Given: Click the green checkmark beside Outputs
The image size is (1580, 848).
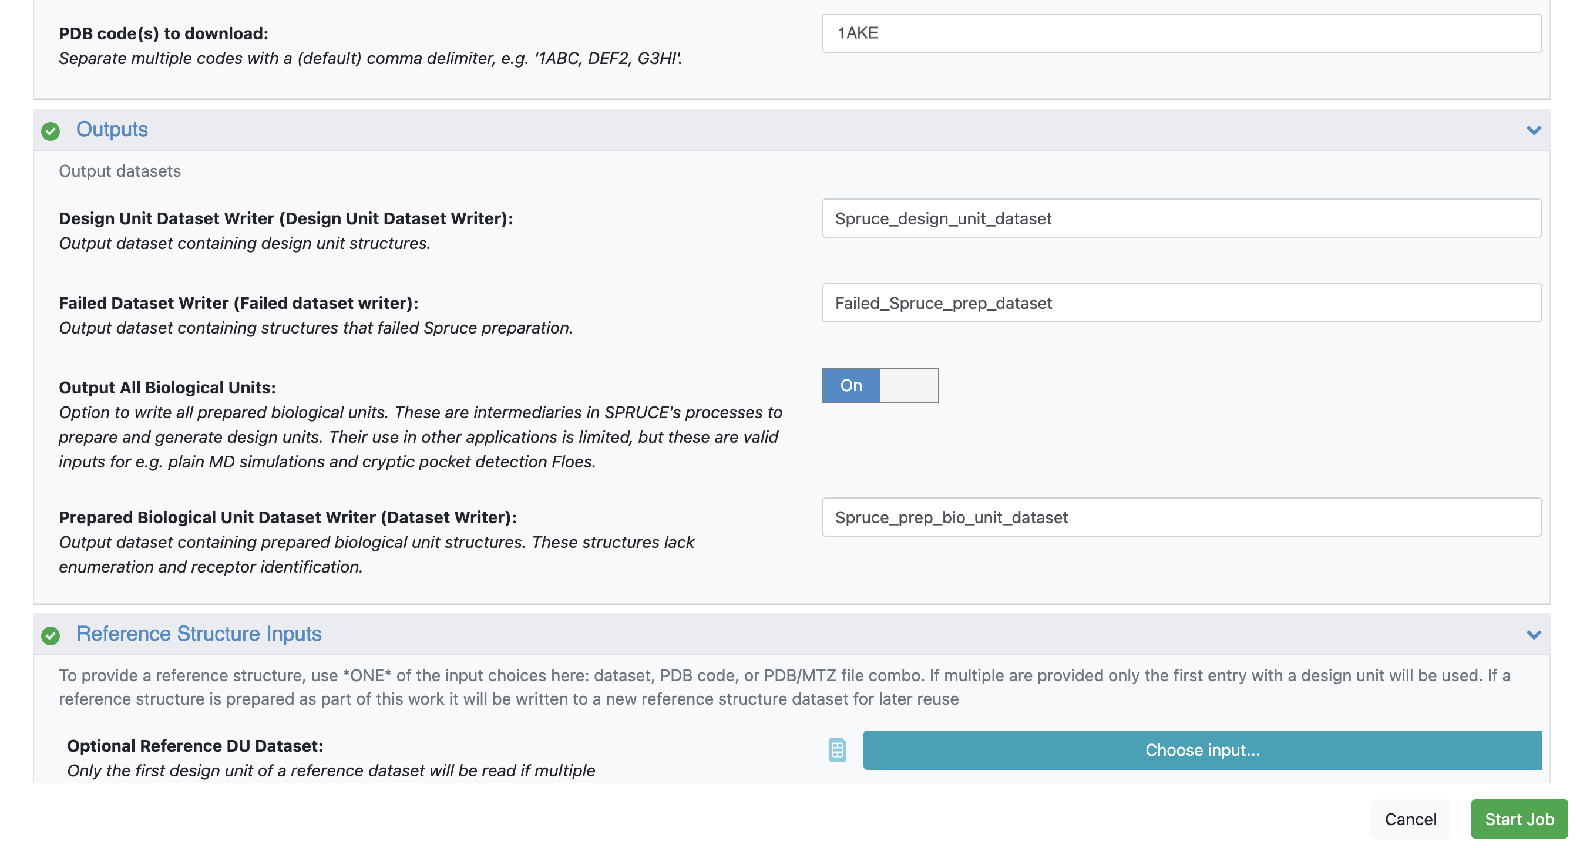Looking at the screenshot, I should pos(51,130).
